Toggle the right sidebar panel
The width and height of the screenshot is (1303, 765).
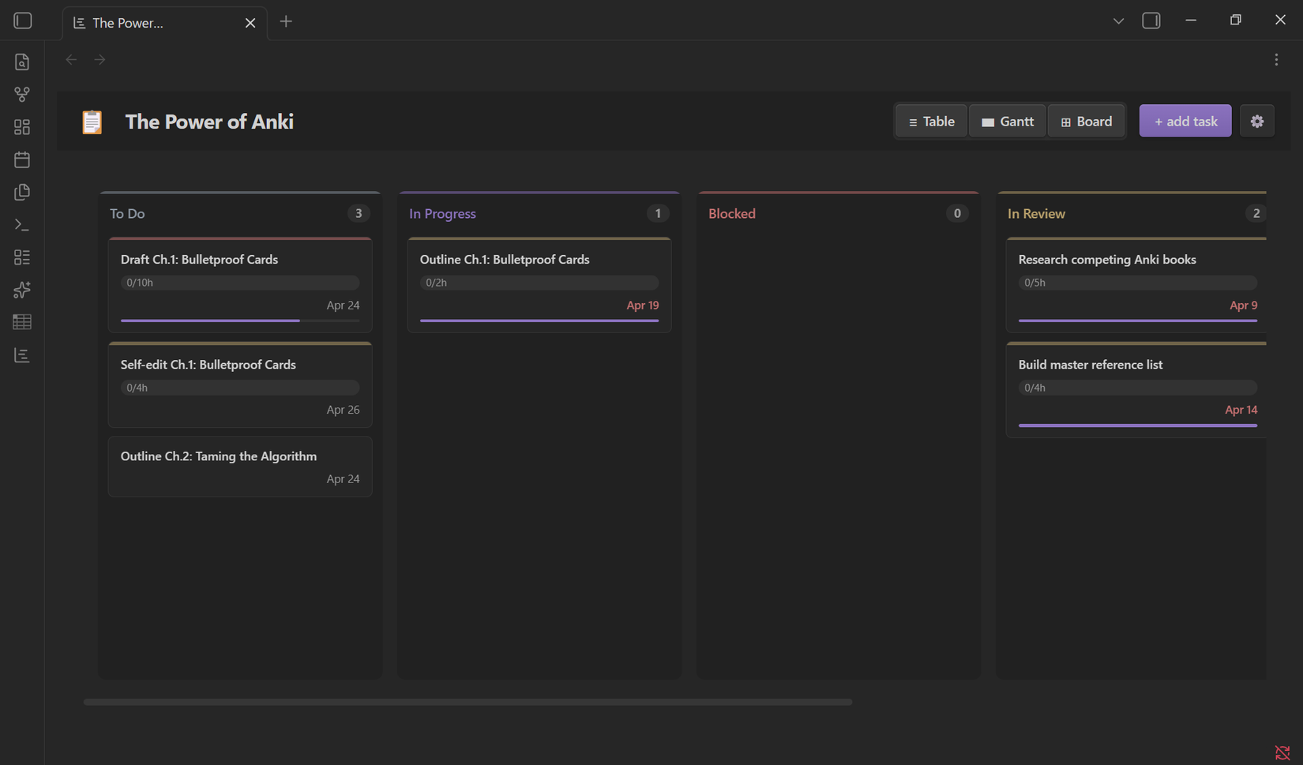1151,21
